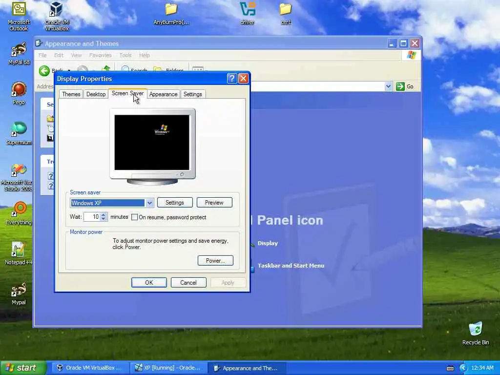
Task: Click Cancel in Display Properties
Action: point(188,283)
